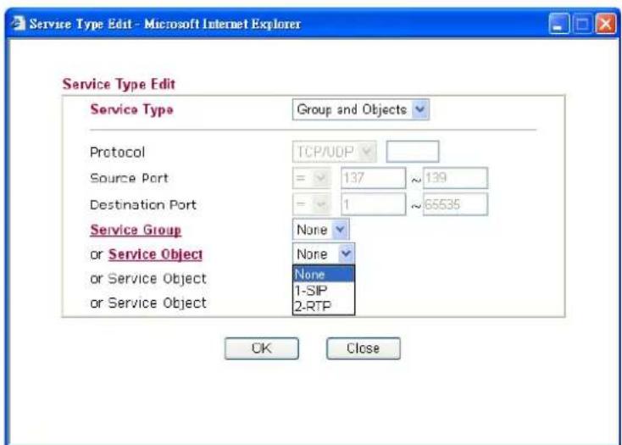
Task: Collapse the open Service Object dropdown
Action: pyautogui.click(x=324, y=253)
